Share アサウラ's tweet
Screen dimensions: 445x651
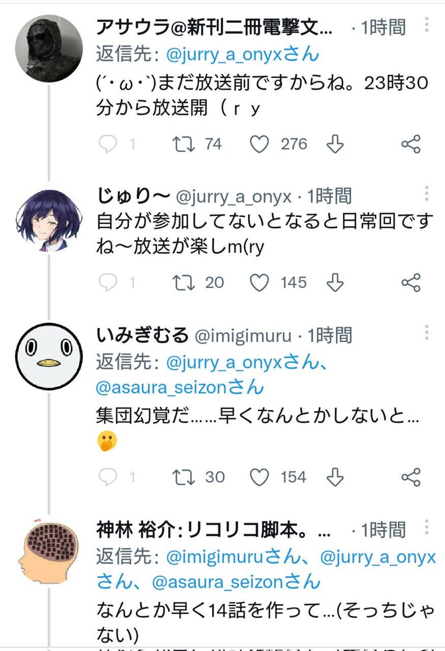[x=411, y=144]
